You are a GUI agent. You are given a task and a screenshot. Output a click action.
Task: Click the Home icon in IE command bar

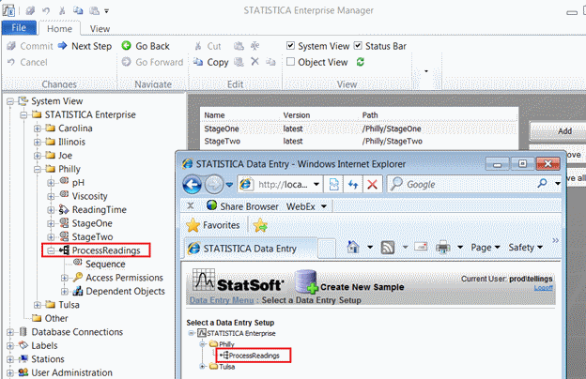(x=353, y=247)
